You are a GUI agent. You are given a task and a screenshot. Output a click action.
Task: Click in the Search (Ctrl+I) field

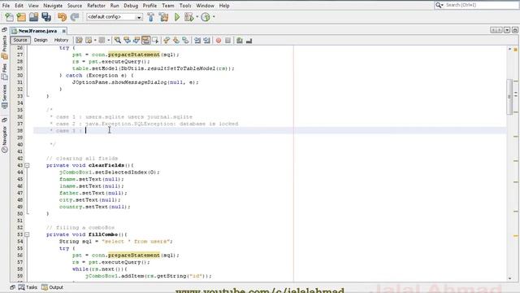pyautogui.click(x=481, y=5)
